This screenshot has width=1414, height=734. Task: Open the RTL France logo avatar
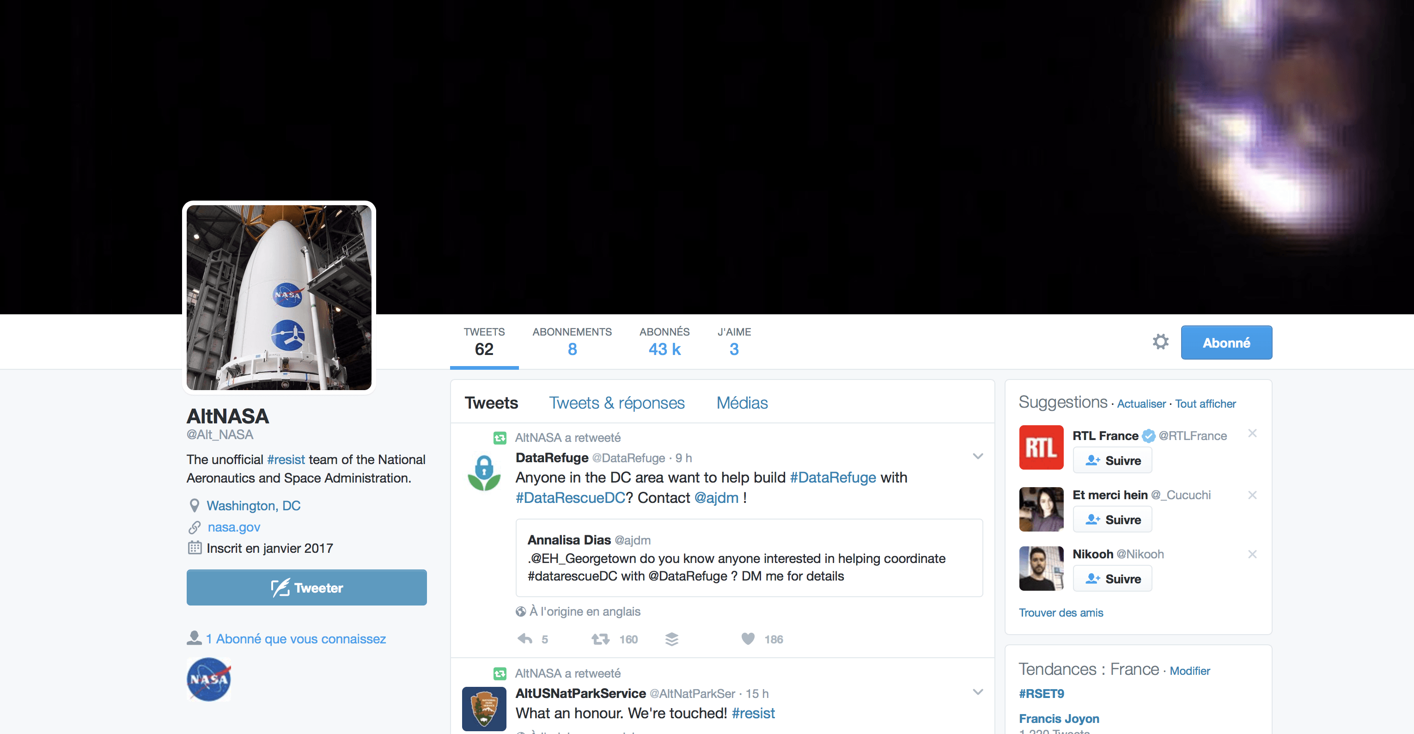[x=1041, y=447]
